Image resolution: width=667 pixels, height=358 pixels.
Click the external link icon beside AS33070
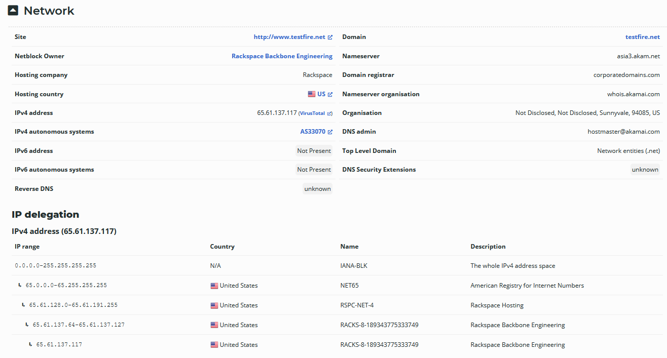coord(330,132)
